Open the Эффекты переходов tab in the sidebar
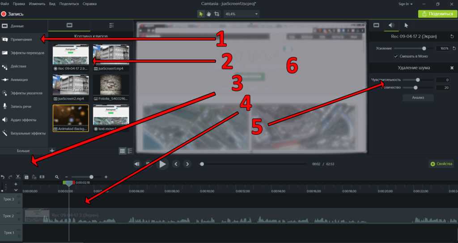The height and width of the screenshot is (243, 458). click(28, 53)
